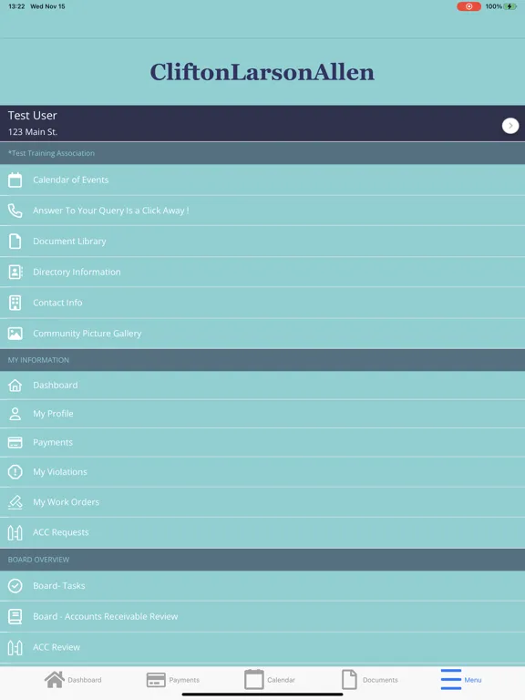Go to Directory Information
525x700 pixels.
pyautogui.click(x=262, y=272)
